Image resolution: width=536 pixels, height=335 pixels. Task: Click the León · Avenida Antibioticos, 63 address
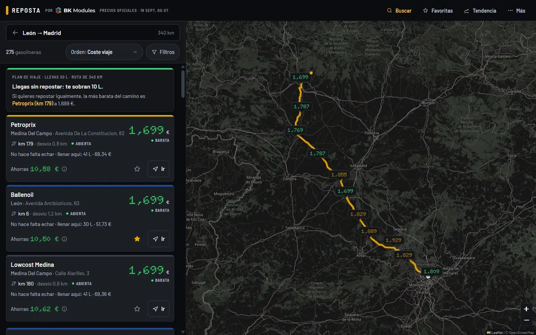(45, 204)
